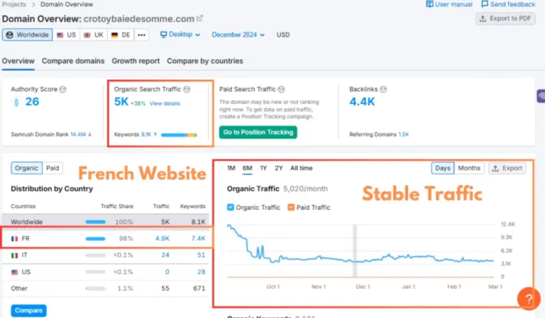Open the USD currency selector
This screenshot has width=545, height=318.
pyautogui.click(x=283, y=35)
